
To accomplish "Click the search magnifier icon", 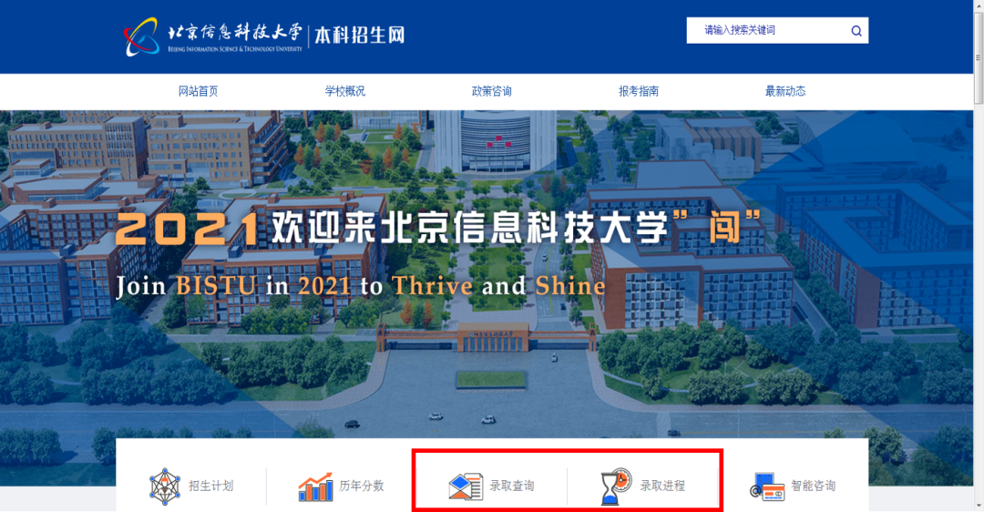I will tap(856, 31).
